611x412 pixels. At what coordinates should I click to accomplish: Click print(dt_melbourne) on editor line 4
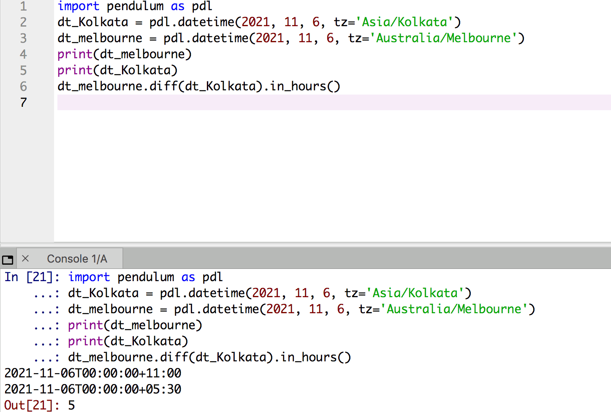(x=124, y=54)
